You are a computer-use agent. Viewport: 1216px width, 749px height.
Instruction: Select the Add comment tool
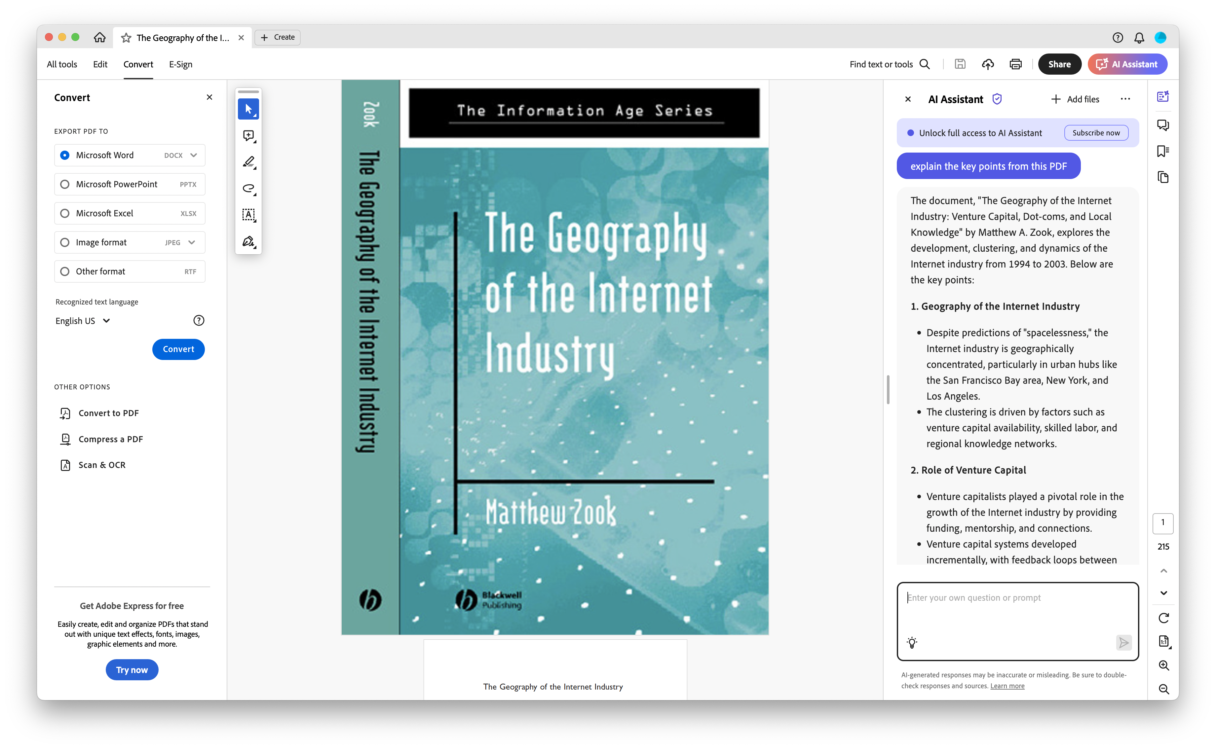coord(248,136)
